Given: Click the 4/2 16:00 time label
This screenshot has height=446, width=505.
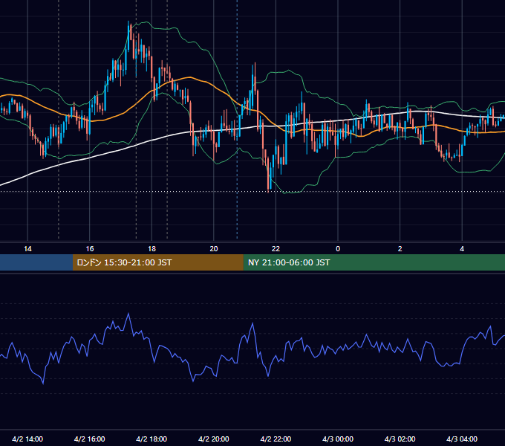Looking at the screenshot, I should pyautogui.click(x=90, y=439).
